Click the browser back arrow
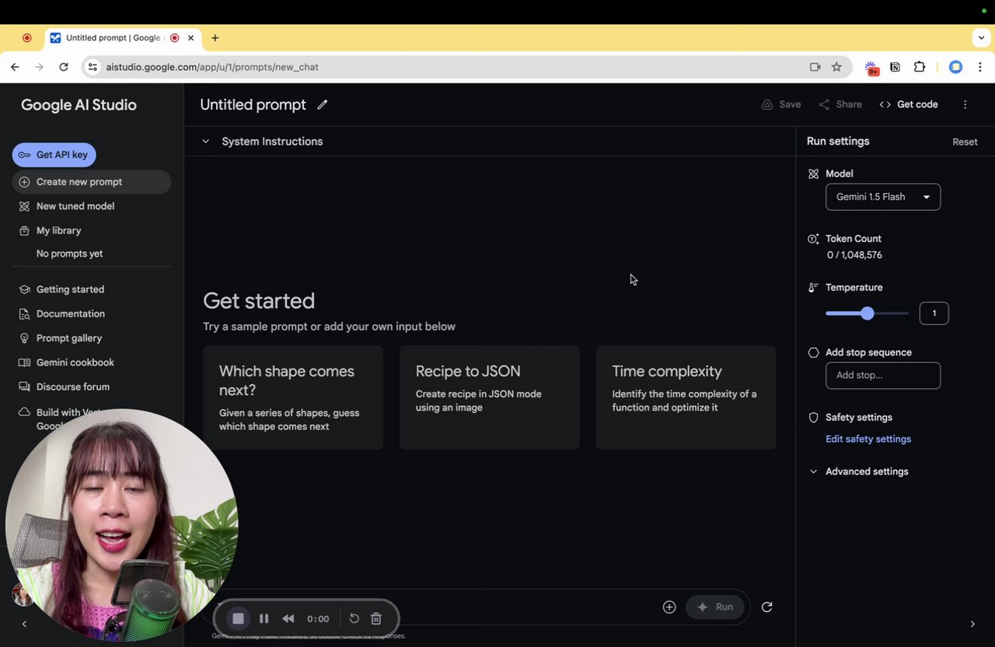 [15, 67]
